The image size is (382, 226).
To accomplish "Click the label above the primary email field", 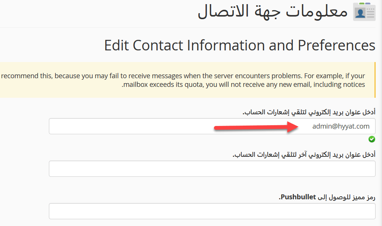I will (309, 112).
